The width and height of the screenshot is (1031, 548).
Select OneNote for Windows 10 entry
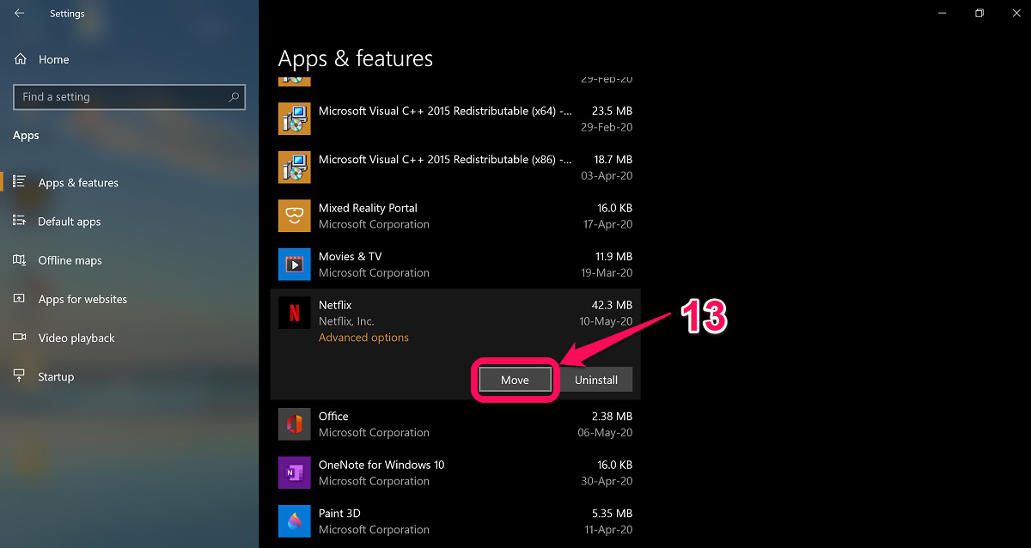pos(381,465)
